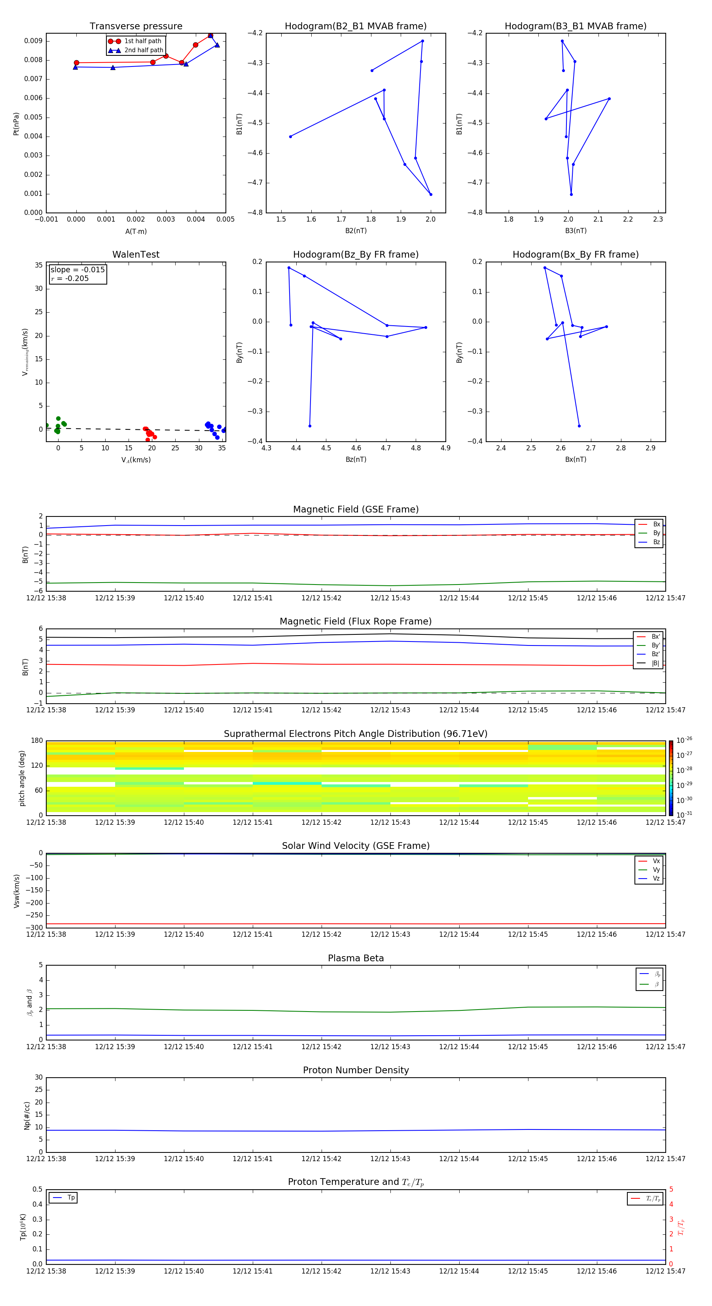Screen dimensions: 712x1306
Task: Click the 'Bz(nT)' x-axis label
Action: click(x=356, y=459)
